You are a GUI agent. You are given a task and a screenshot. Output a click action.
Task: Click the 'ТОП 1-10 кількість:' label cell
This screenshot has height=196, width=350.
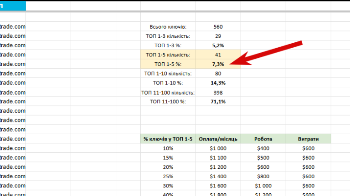[x=168, y=74]
